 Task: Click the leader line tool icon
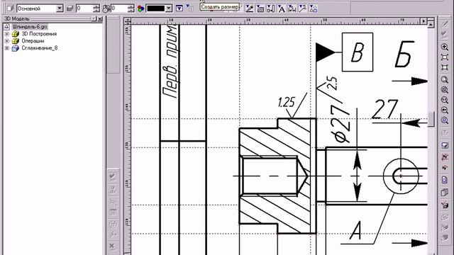303,8
